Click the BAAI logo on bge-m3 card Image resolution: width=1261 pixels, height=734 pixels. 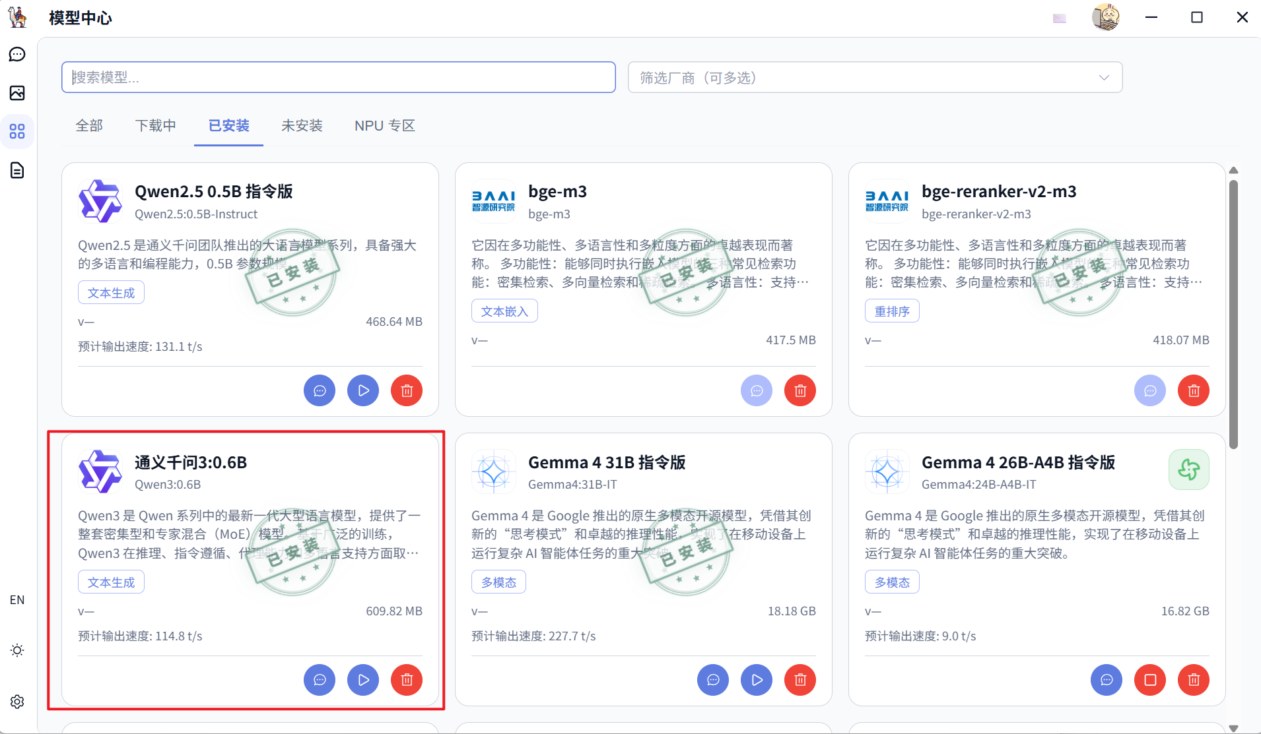(x=493, y=201)
